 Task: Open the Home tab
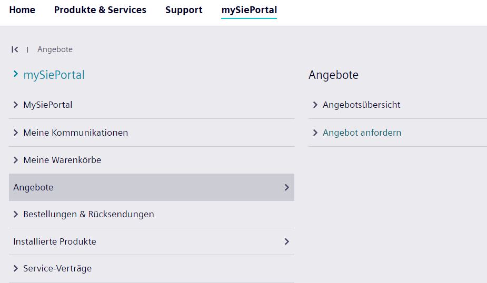(x=22, y=10)
